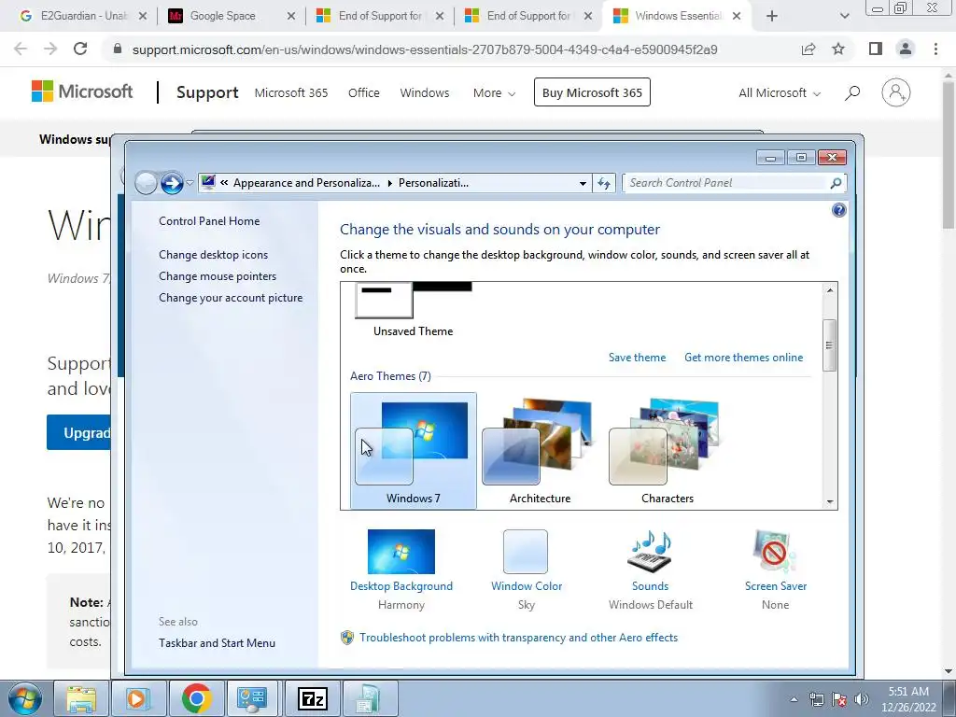This screenshot has width=956, height=717.
Task: Switch to Windows Essentials browser tab
Action: coord(677,16)
